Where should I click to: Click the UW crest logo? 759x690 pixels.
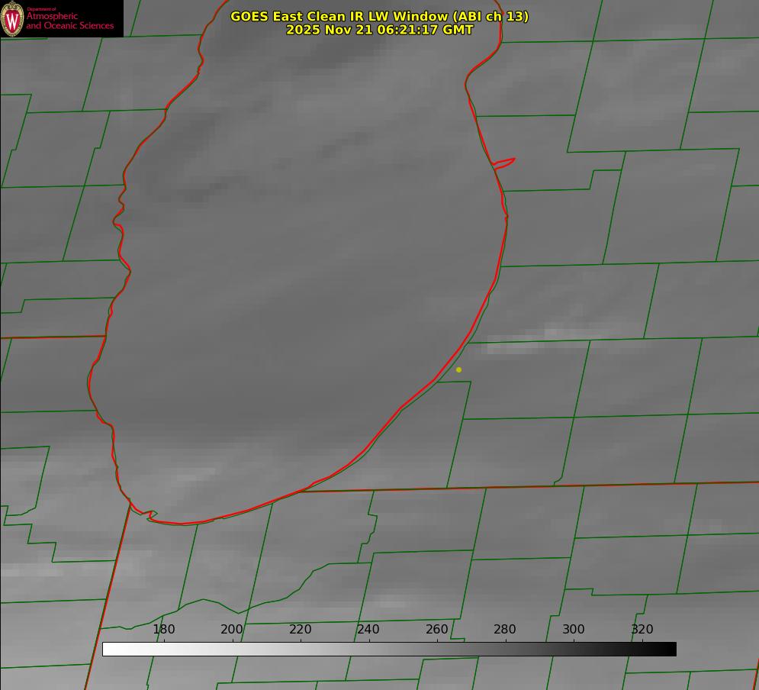click(x=12, y=19)
